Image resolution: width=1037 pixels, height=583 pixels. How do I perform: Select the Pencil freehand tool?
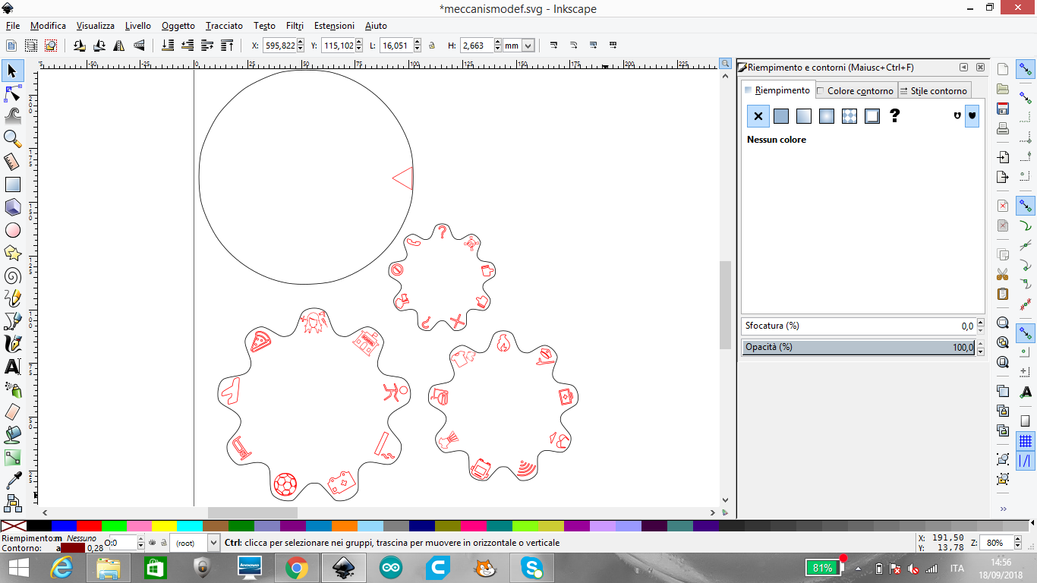tap(12, 298)
